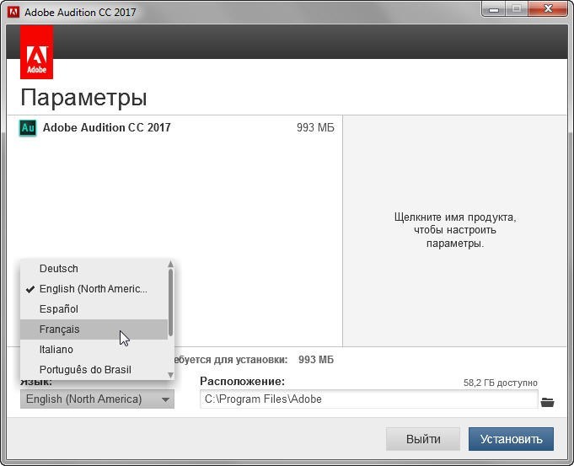
Task: Select the Adobe Audition CC 2017 product name
Action: (106, 127)
